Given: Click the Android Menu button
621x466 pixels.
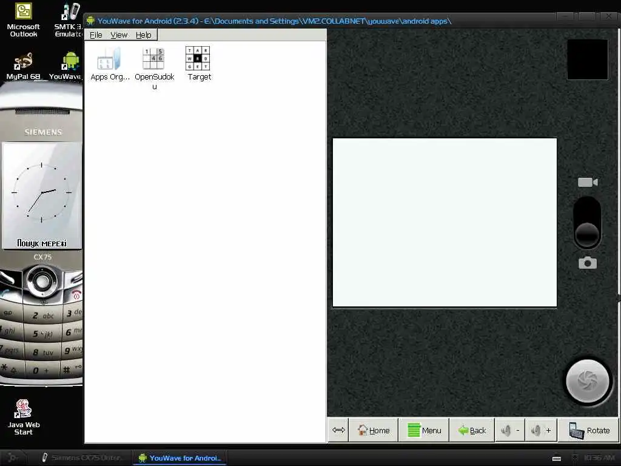Looking at the screenshot, I should (x=424, y=430).
